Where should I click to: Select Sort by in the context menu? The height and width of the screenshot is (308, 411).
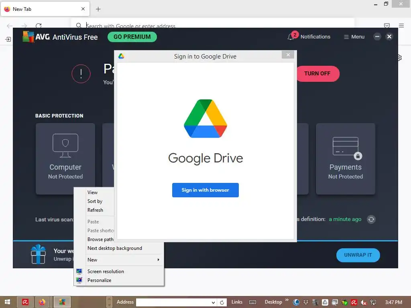coord(95,201)
